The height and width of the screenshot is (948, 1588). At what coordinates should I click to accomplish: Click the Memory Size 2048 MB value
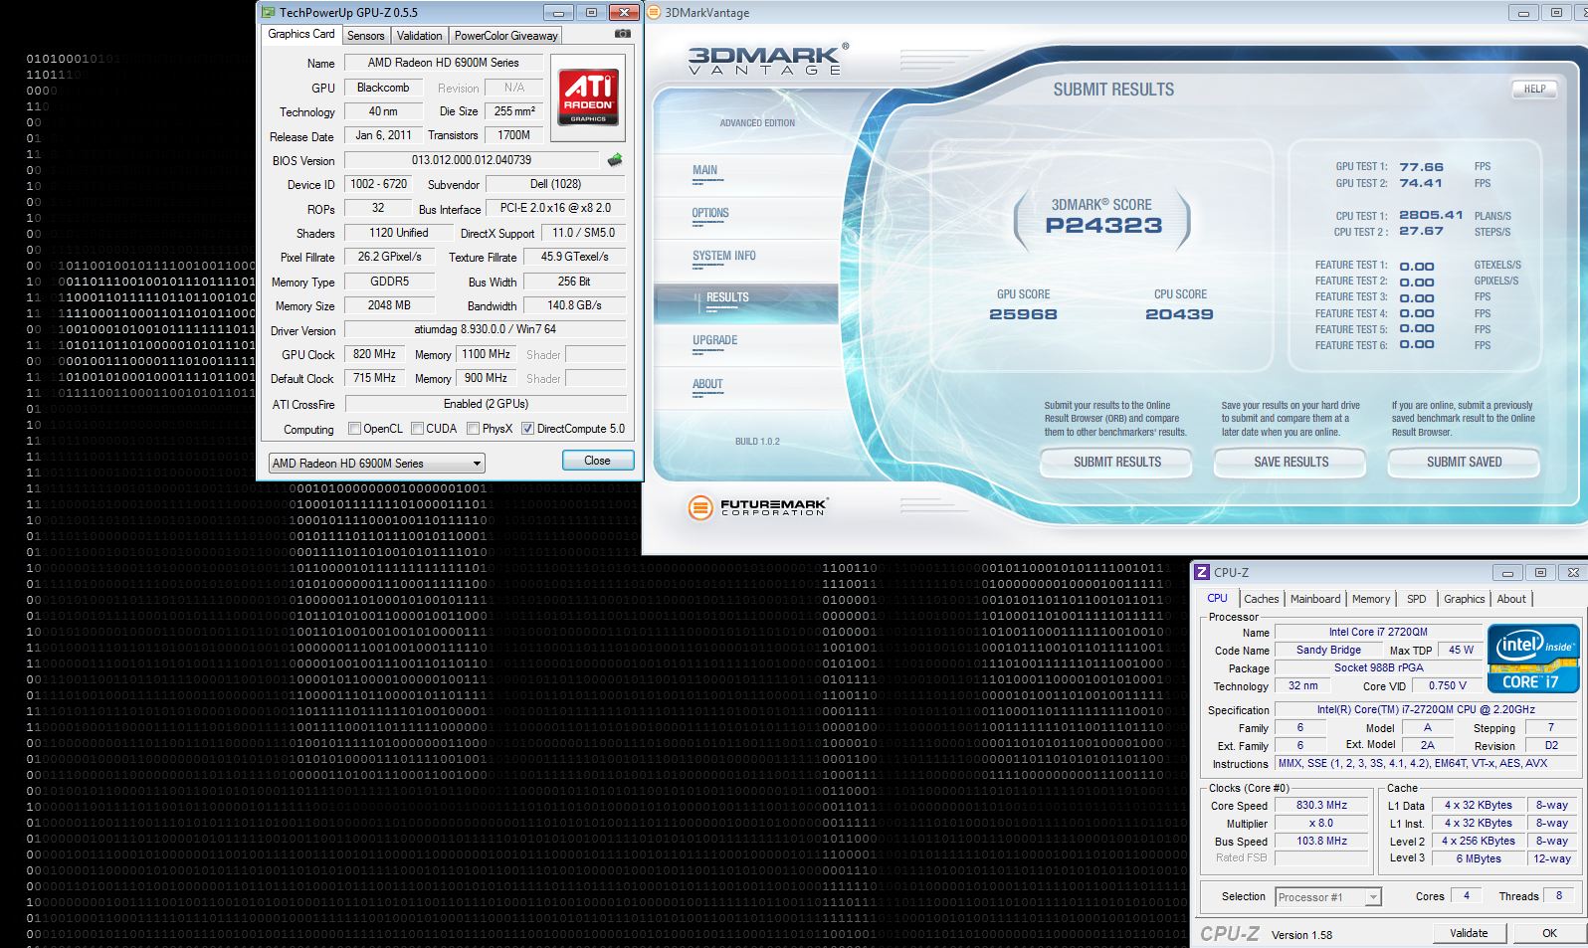[x=389, y=305]
